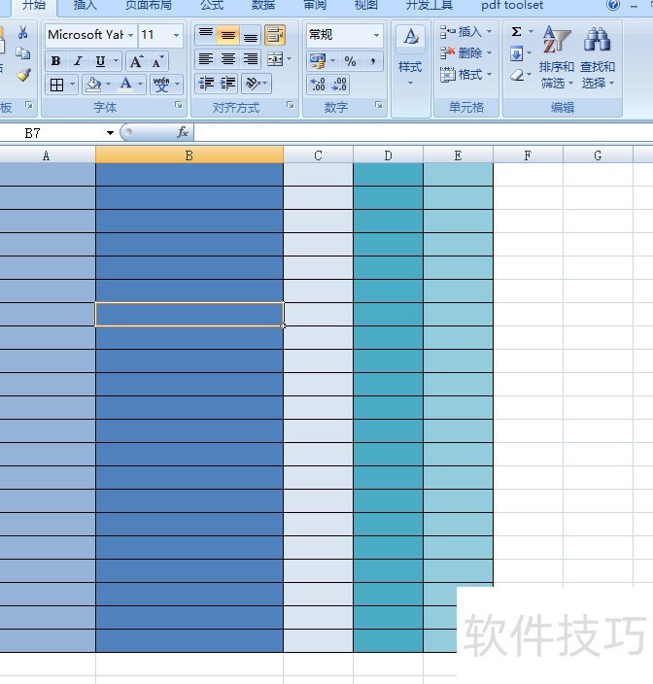Screen dimensions: 653x684
Task: Align text to bottom
Action: coord(251,35)
